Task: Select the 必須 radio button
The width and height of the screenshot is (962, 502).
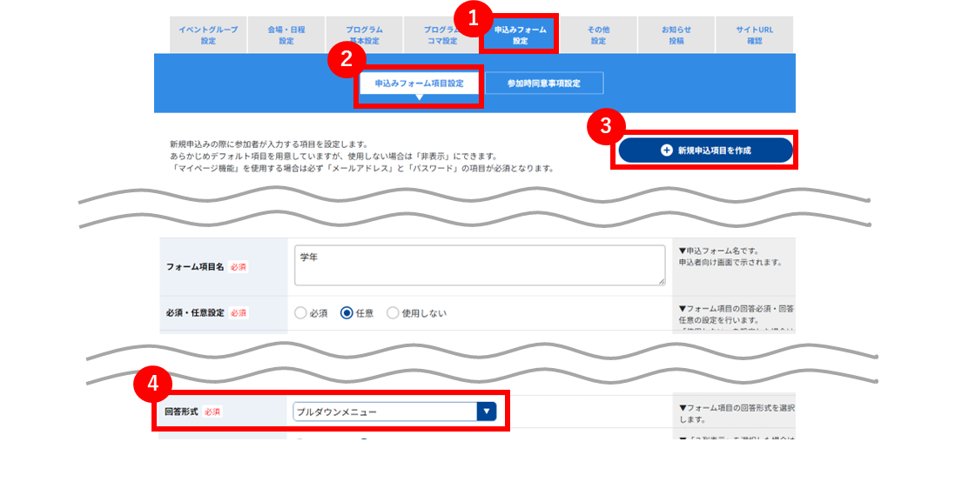Action: click(300, 313)
